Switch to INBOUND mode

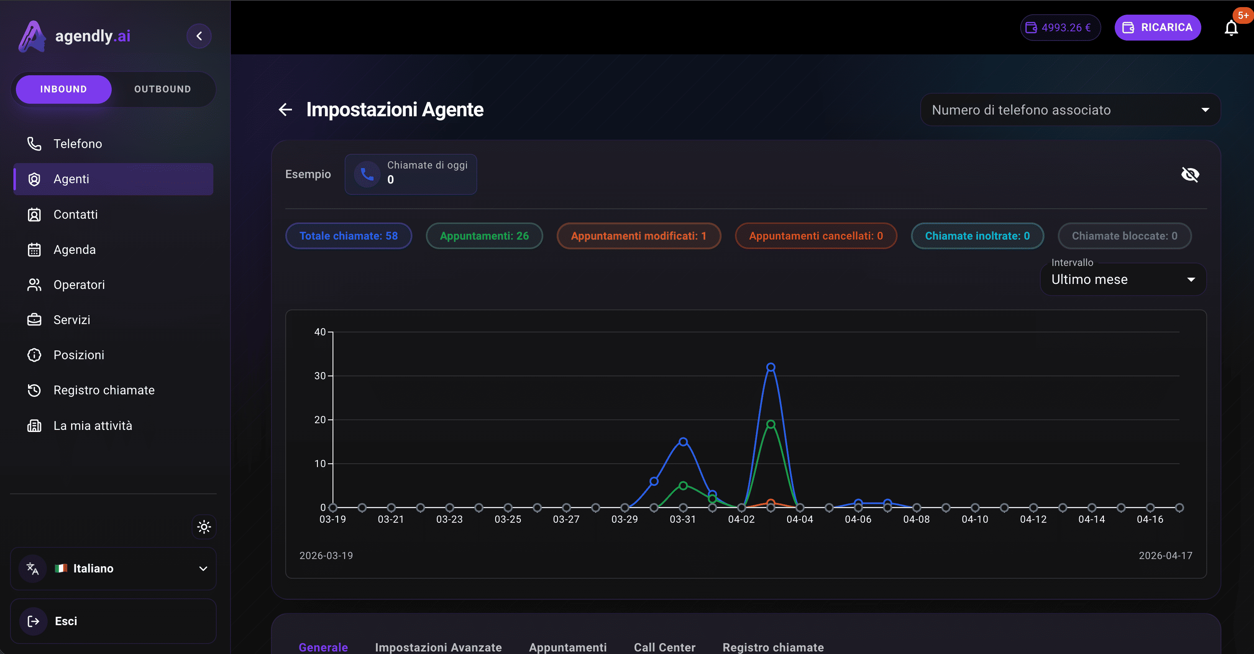point(64,89)
